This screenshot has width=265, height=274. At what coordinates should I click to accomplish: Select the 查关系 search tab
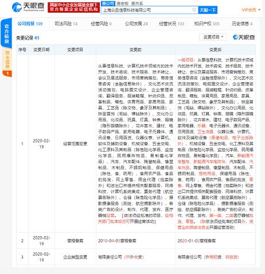(x=137, y=3)
